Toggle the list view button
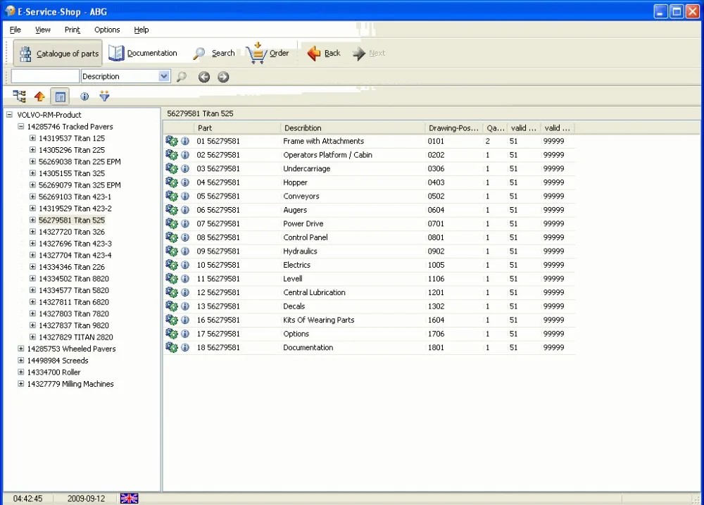The width and height of the screenshot is (704, 505). pos(60,96)
